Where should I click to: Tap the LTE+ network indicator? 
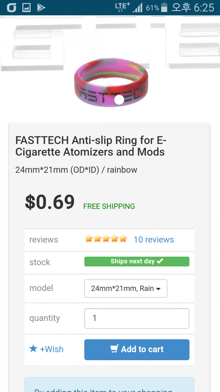click(x=122, y=7)
